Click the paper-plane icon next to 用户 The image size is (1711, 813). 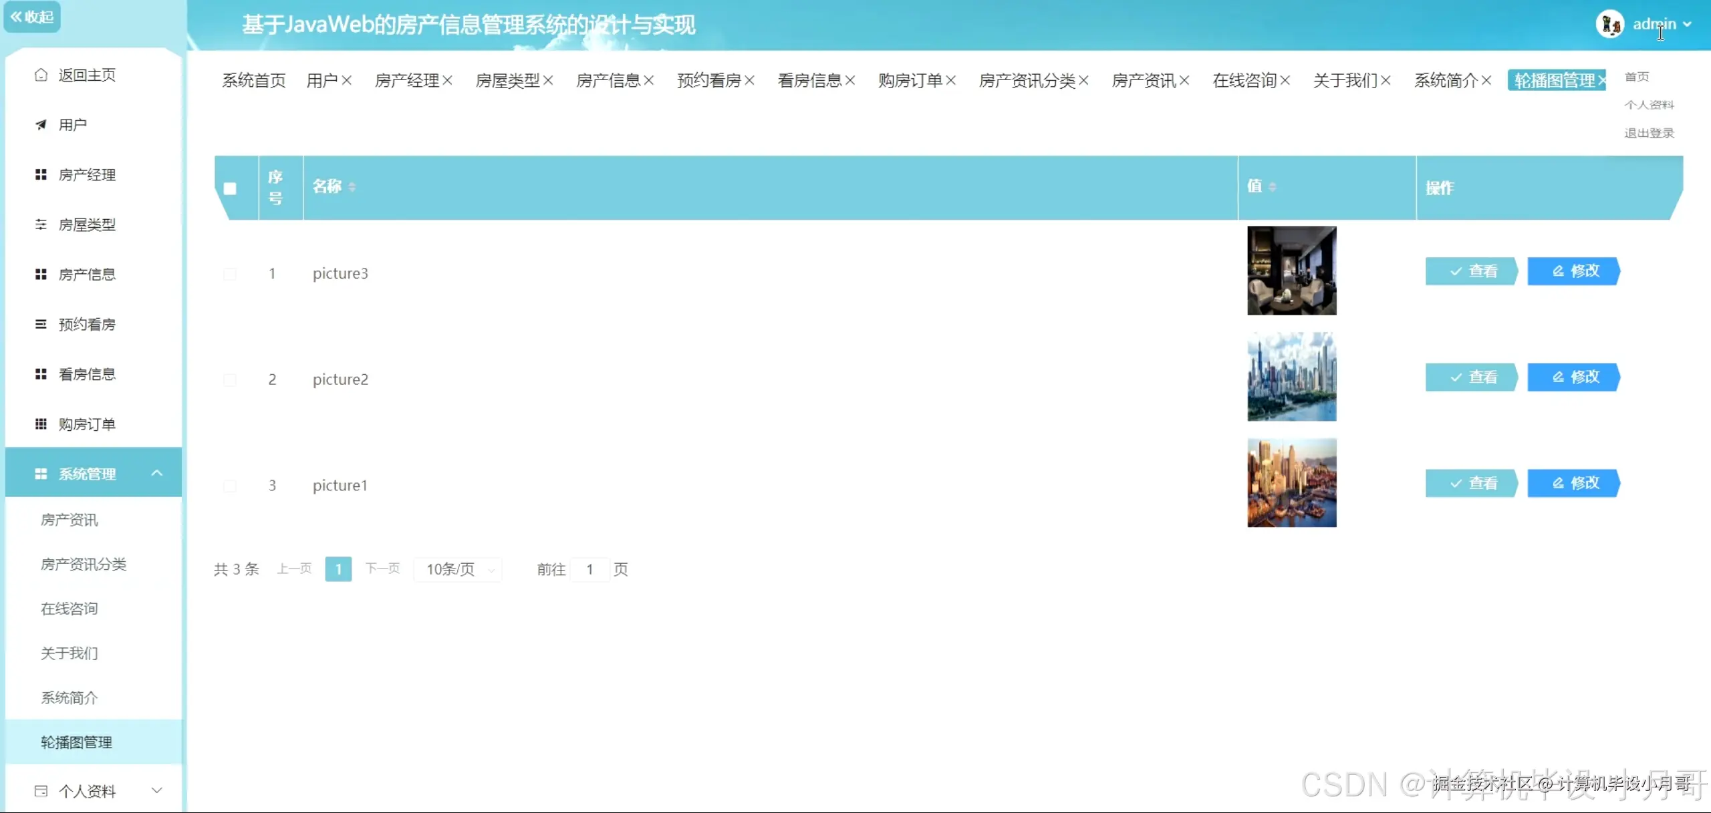click(x=41, y=125)
